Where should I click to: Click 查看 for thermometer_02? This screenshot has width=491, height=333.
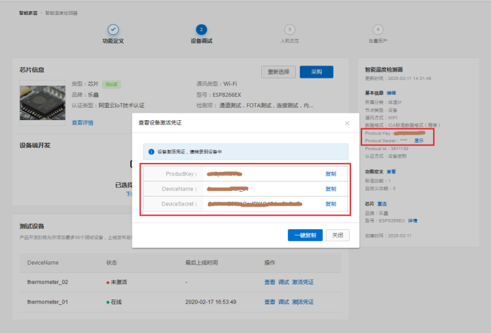(x=269, y=283)
